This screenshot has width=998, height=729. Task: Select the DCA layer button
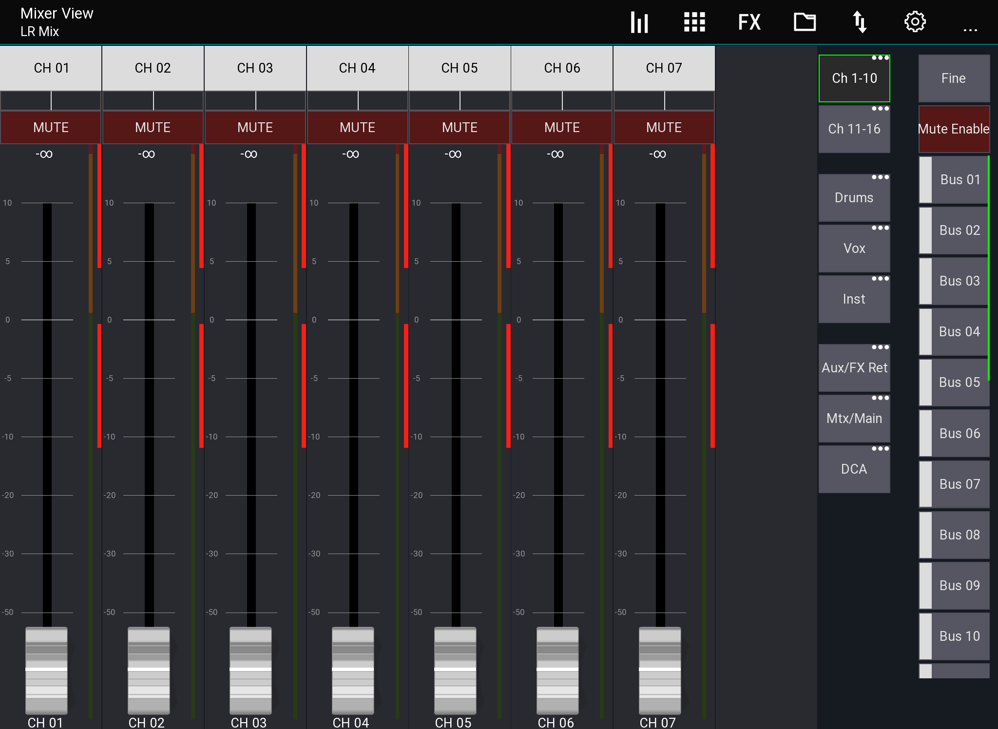coord(854,469)
